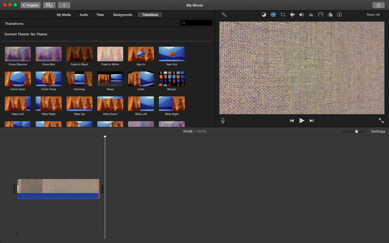Select the Cross Dissolve transition thumbnail

pos(18,54)
